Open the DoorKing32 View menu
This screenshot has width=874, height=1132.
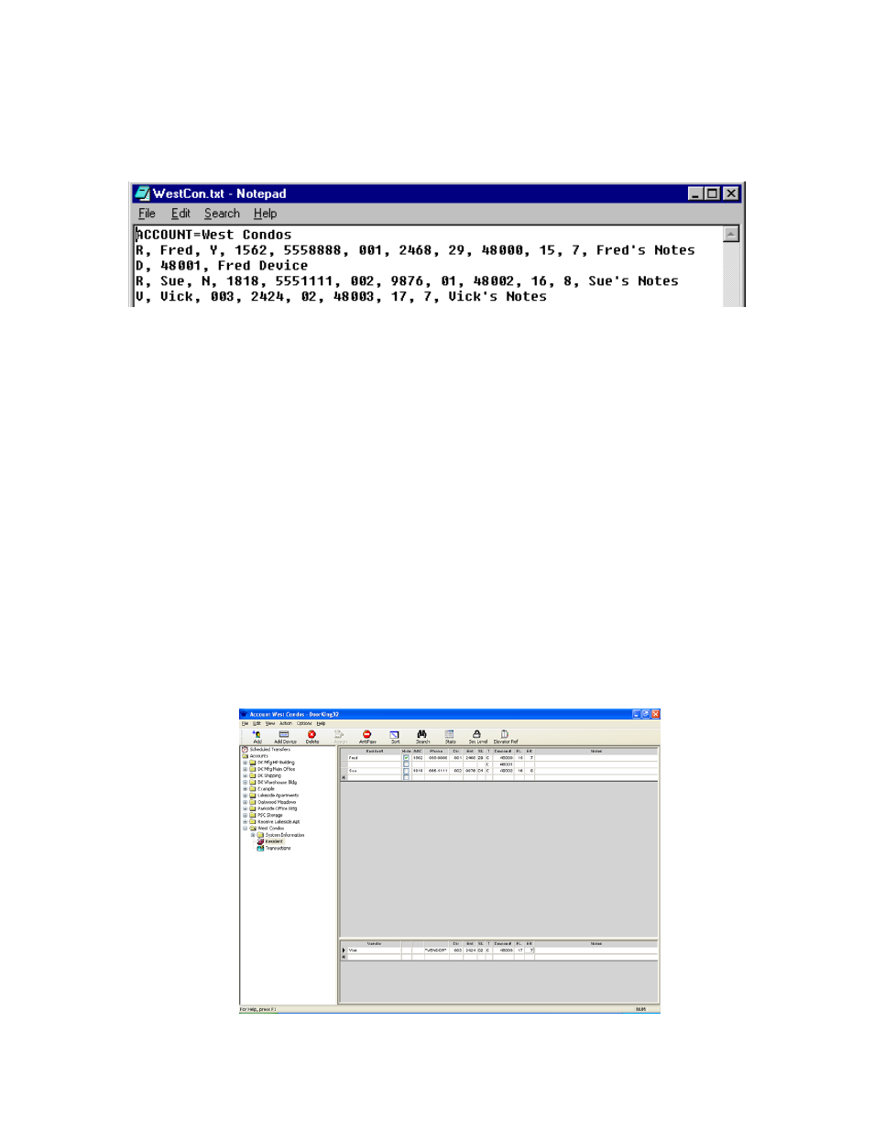[x=270, y=723]
